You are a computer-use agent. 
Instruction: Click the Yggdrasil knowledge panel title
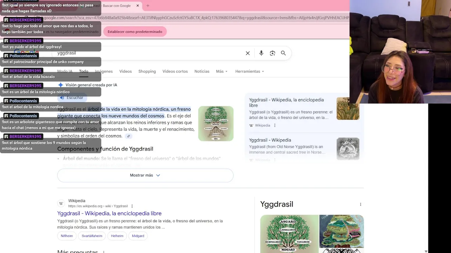[x=277, y=204]
